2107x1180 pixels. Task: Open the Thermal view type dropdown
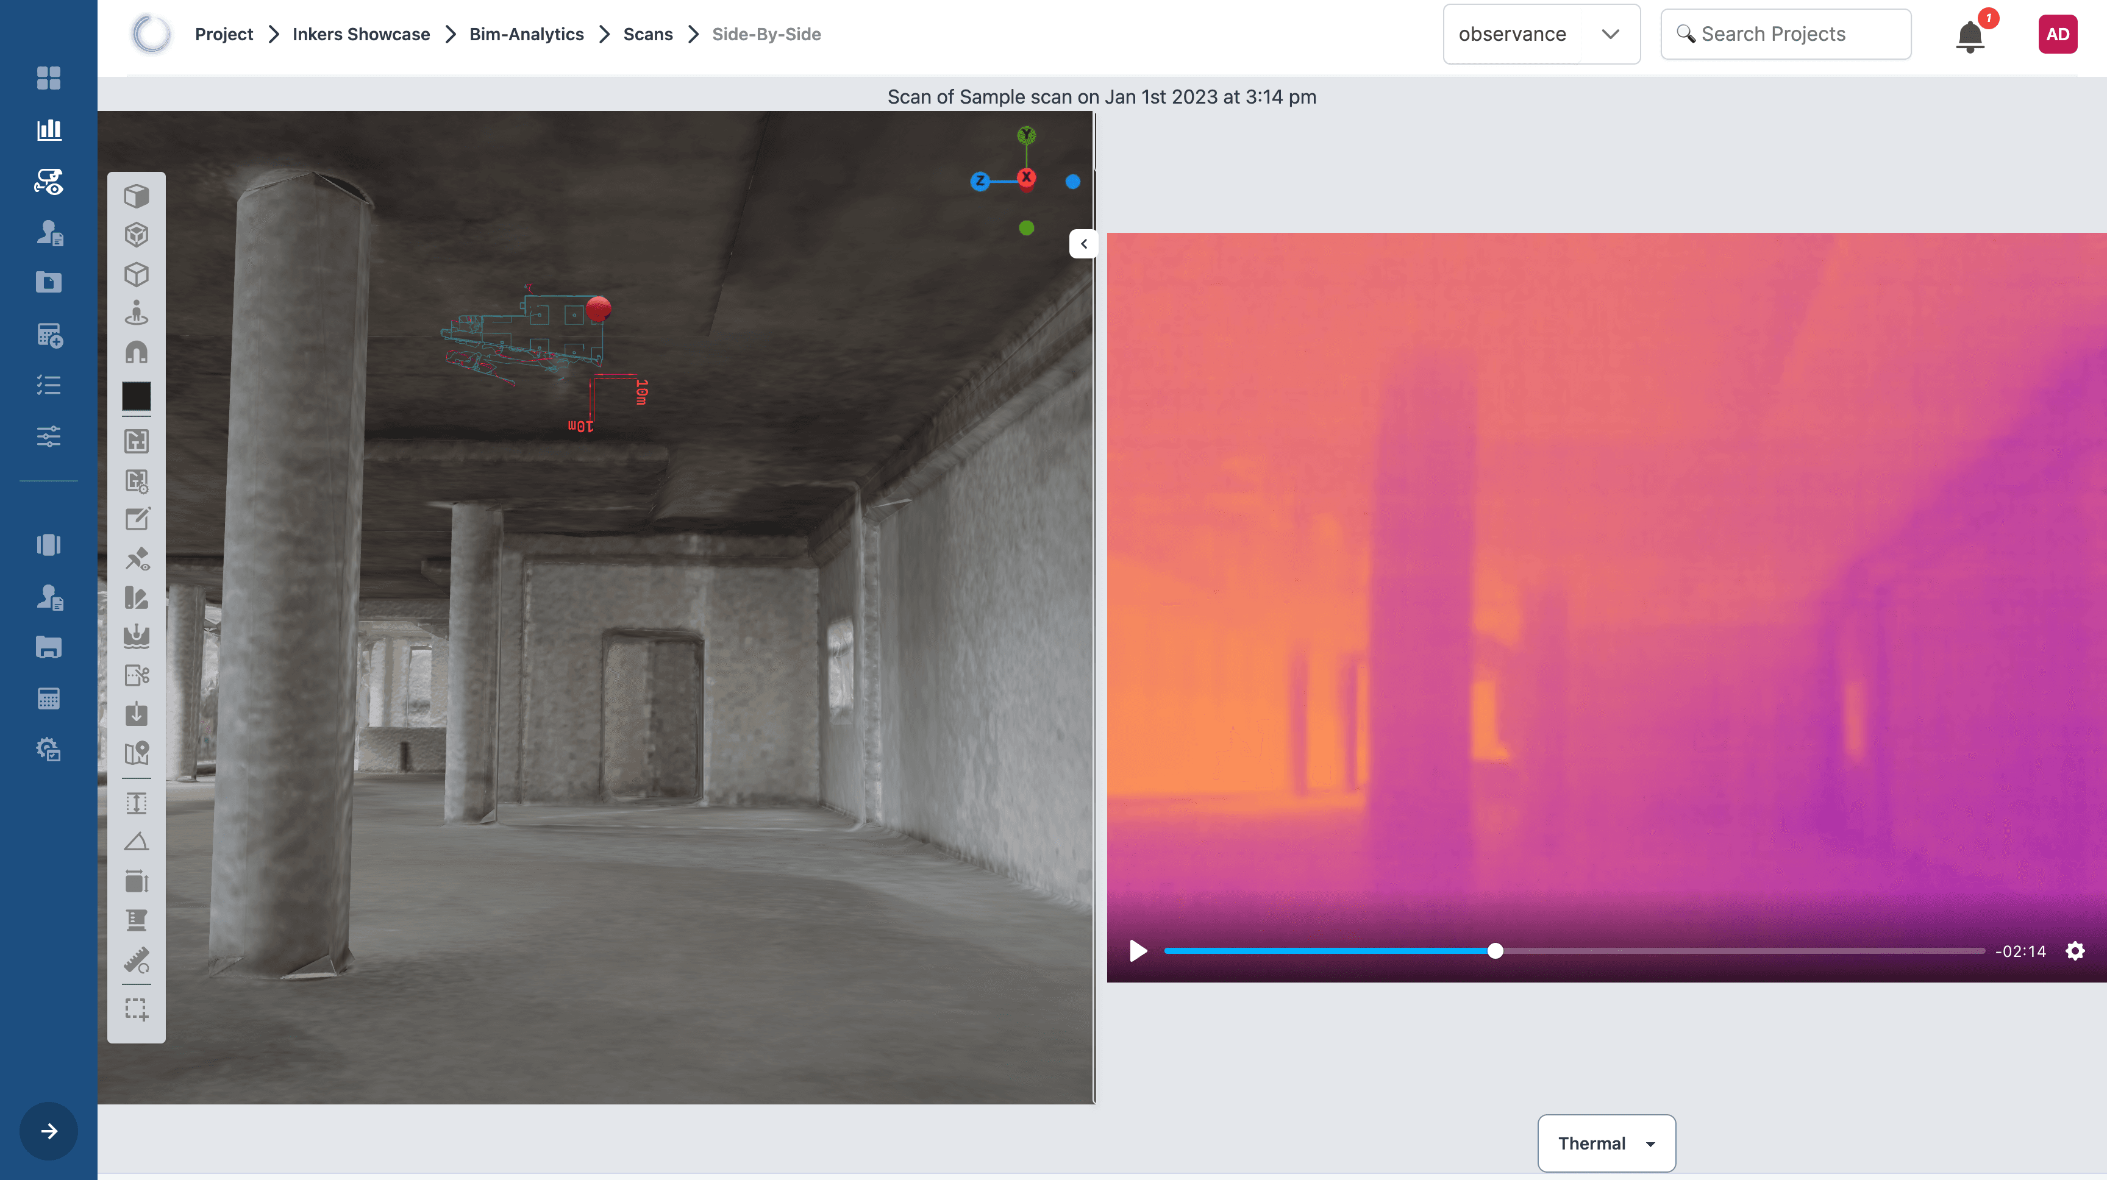pyautogui.click(x=1606, y=1143)
